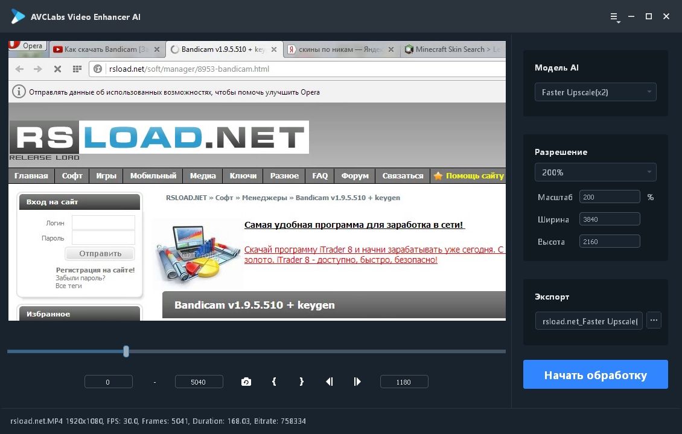The image size is (682, 434).
Task: Click the 'Экспорт' section label
Action: coord(552,297)
